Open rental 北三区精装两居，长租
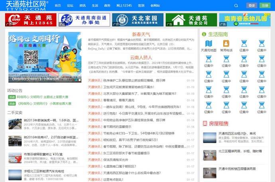Viewport: 275px width, 182px height. tap(240, 151)
